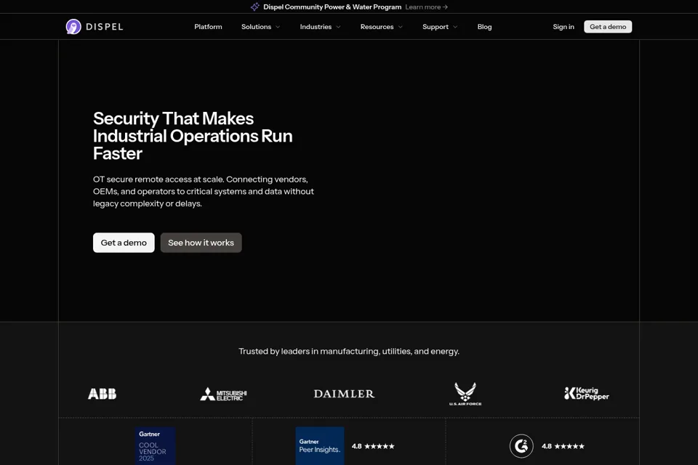Open the Solutions menu
This screenshot has width=698, height=465.
tap(256, 27)
